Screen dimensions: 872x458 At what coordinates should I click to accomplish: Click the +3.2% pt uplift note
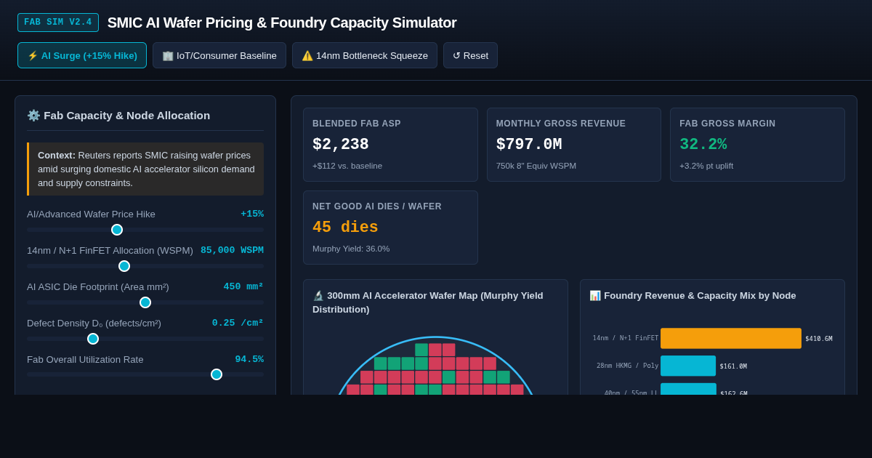[x=706, y=166]
